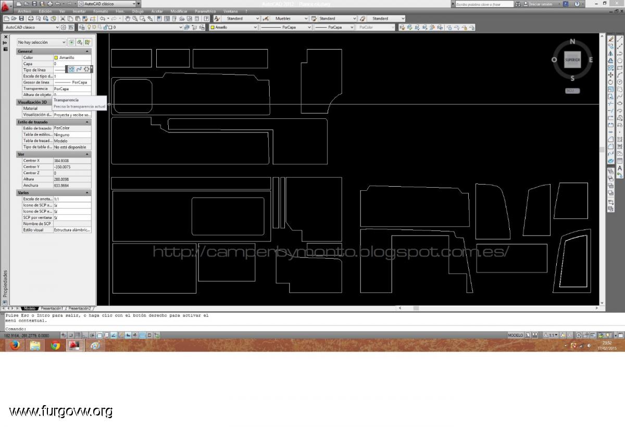Viewport: 625px width, 427px height.
Task: Toggle layer 0 lock padlock icon
Action: (106, 27)
